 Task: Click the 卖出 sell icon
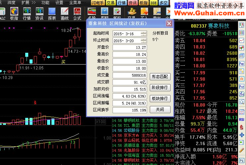click(x=157, y=12)
